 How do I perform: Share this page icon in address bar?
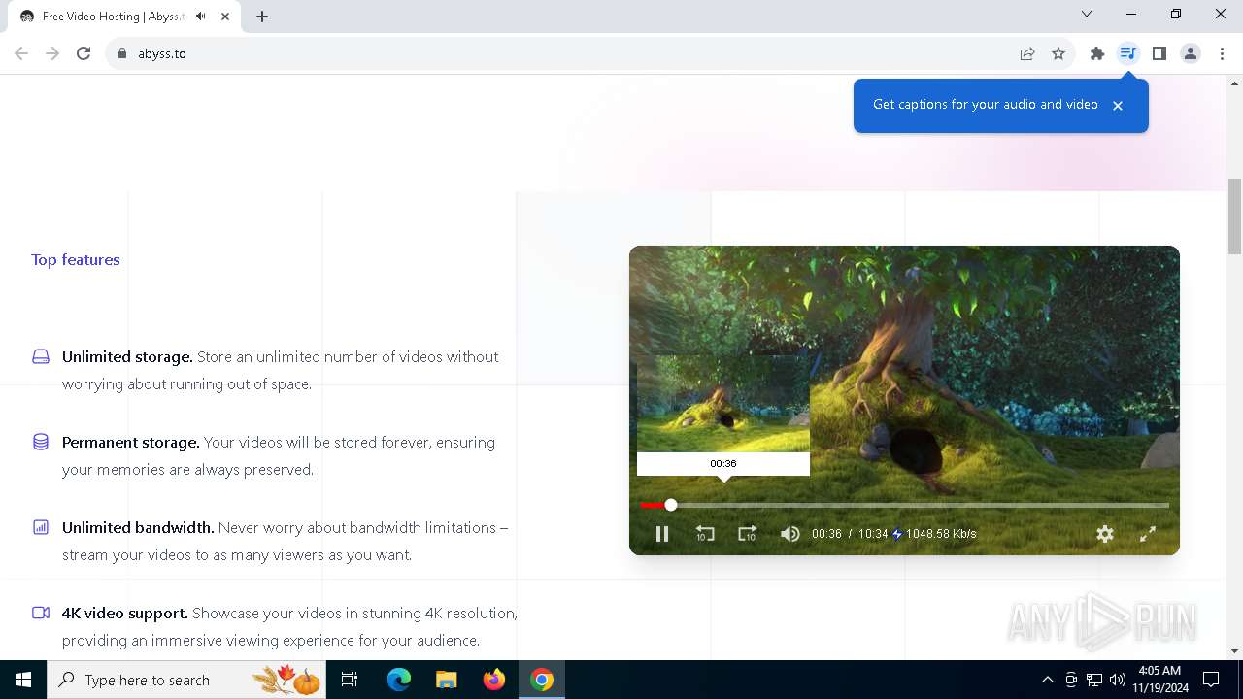point(1027,53)
